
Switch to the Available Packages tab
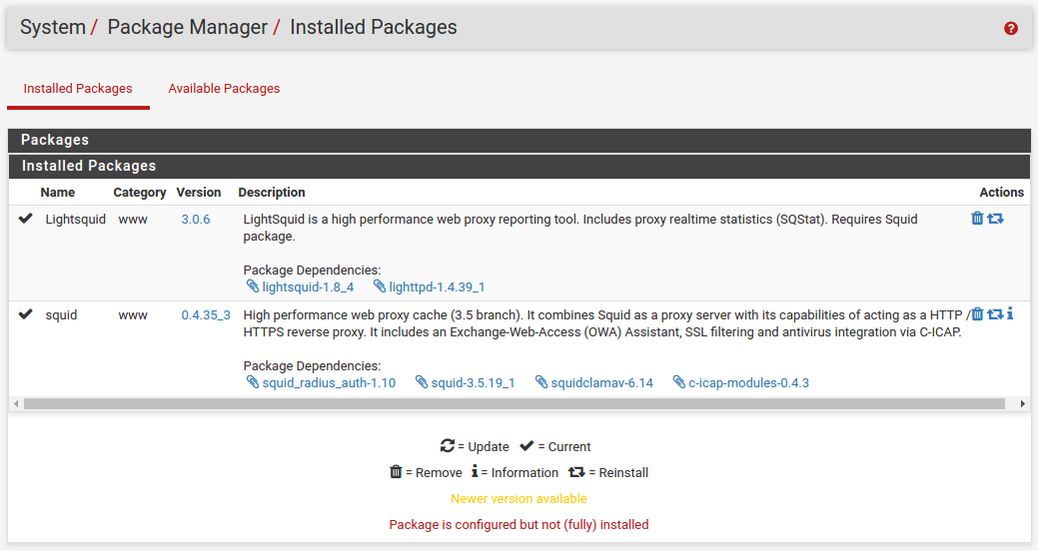click(x=224, y=89)
